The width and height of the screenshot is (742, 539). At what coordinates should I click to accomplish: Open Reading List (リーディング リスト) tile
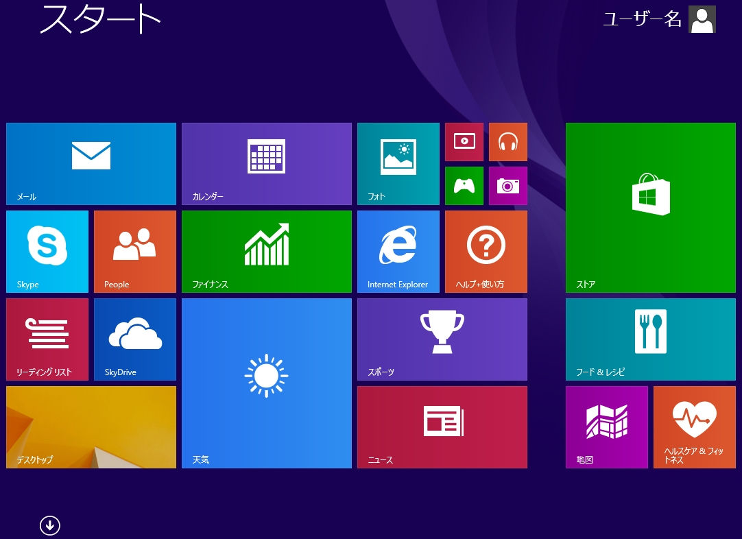47,339
